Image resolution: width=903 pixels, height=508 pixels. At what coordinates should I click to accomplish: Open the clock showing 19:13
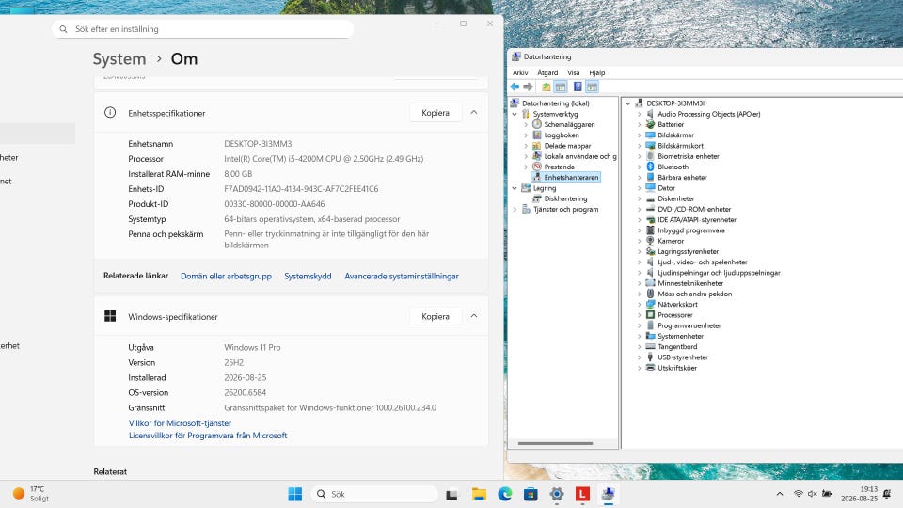[859, 494]
